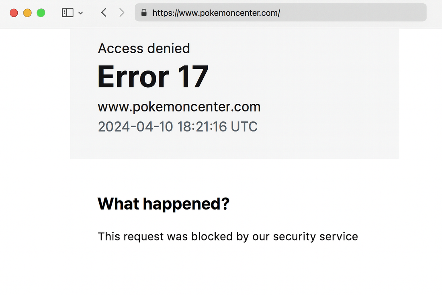The width and height of the screenshot is (442, 295).
Task: Minimize the window using yellow button
Action: point(27,13)
